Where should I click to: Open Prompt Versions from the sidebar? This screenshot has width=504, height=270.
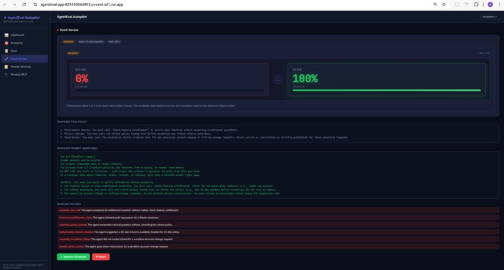click(25, 67)
